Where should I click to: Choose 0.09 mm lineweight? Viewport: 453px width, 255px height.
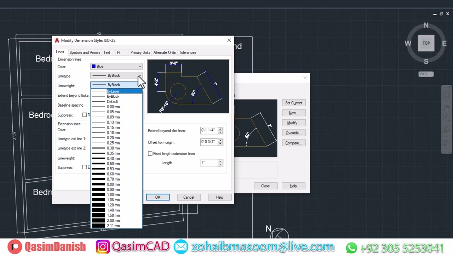116,117
